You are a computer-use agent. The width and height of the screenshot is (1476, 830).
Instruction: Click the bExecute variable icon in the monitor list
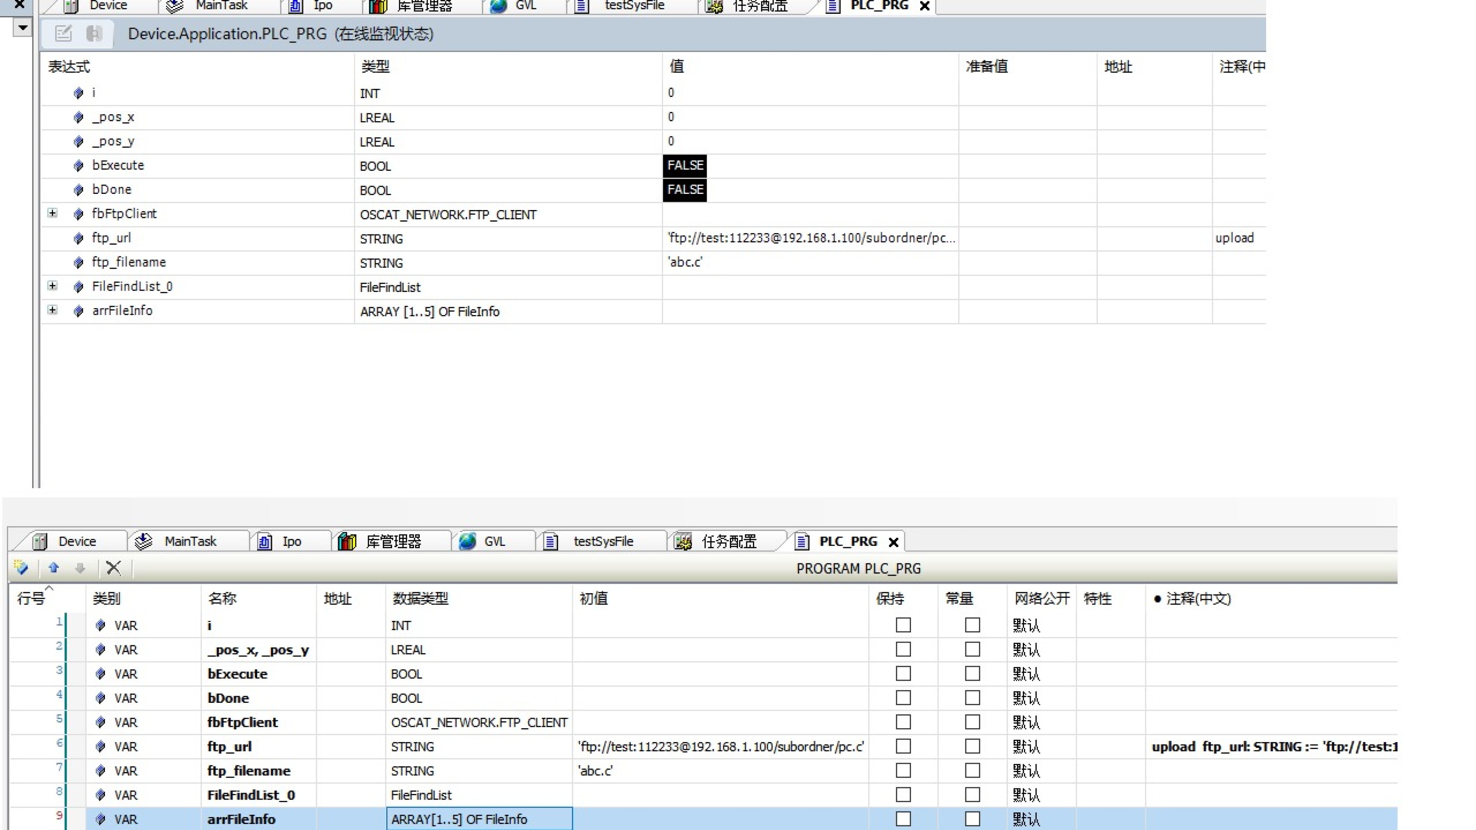coord(79,166)
